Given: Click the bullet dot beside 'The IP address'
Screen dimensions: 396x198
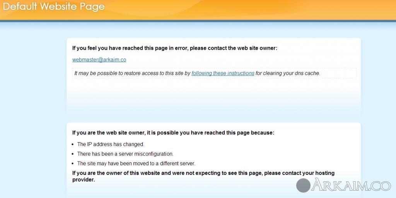Looking at the screenshot, I should tap(73, 144).
